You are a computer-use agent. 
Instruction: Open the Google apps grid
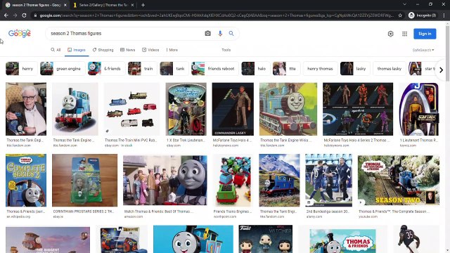pyautogui.click(x=405, y=34)
